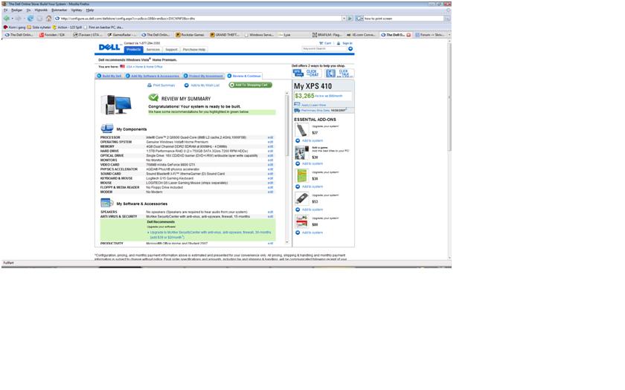Switch to the Forsiden / SIX tab
The image size is (625, 390).
(53, 35)
